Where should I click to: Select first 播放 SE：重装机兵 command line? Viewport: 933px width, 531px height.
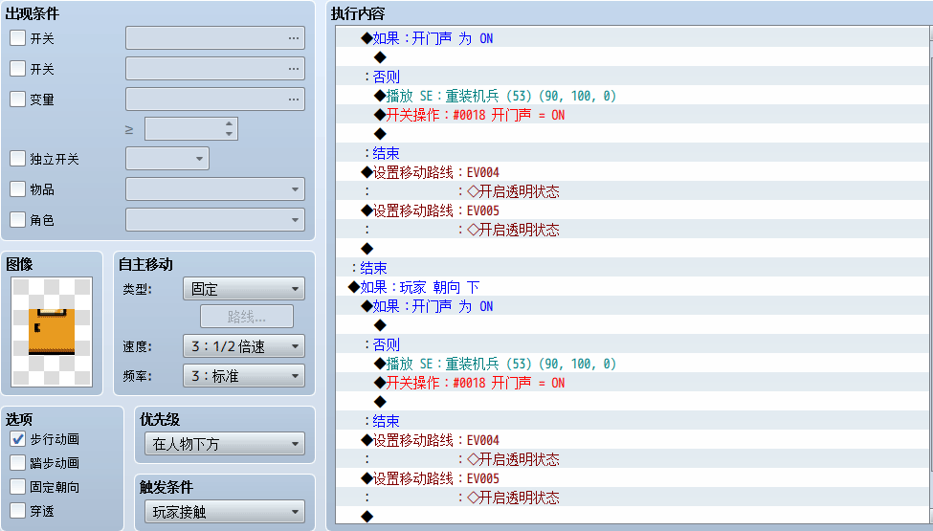[x=632, y=96]
